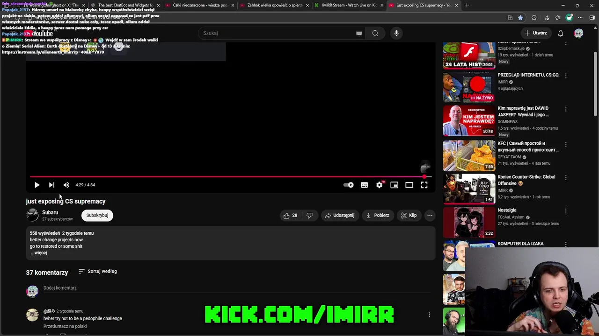
Task: Create a clip with Klip button
Action: tap(409, 215)
